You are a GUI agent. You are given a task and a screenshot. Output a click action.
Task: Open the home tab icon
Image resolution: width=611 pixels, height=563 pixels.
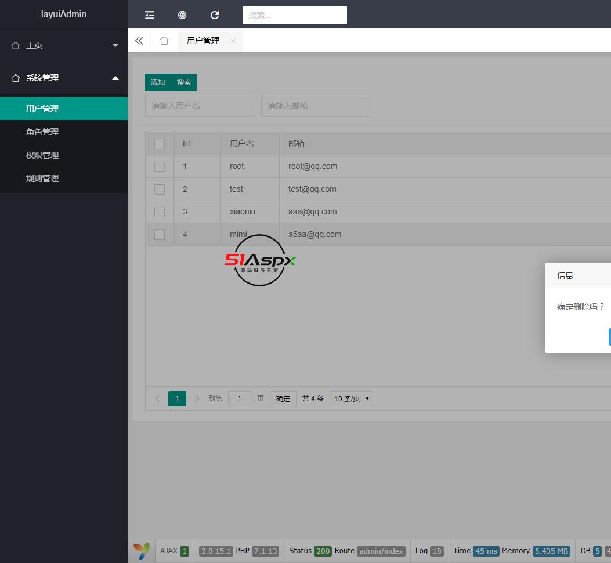click(x=164, y=41)
